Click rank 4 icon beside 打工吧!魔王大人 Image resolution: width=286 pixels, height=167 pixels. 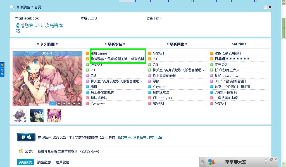[211, 70]
